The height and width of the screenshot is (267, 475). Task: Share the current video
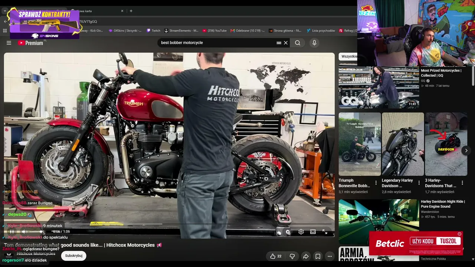tap(306, 256)
